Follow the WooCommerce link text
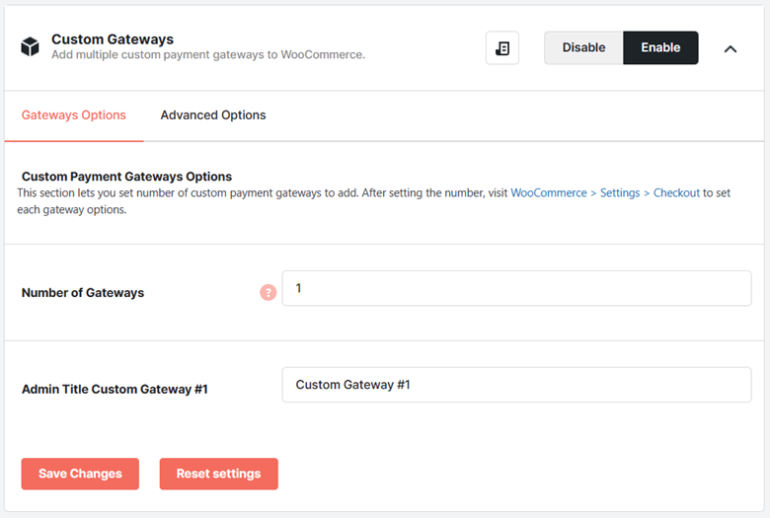 tap(549, 193)
